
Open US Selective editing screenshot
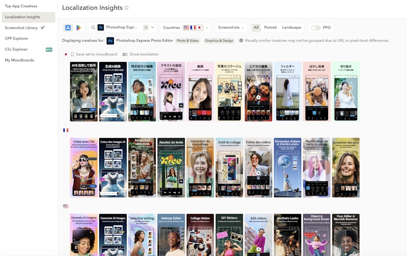click(x=142, y=235)
